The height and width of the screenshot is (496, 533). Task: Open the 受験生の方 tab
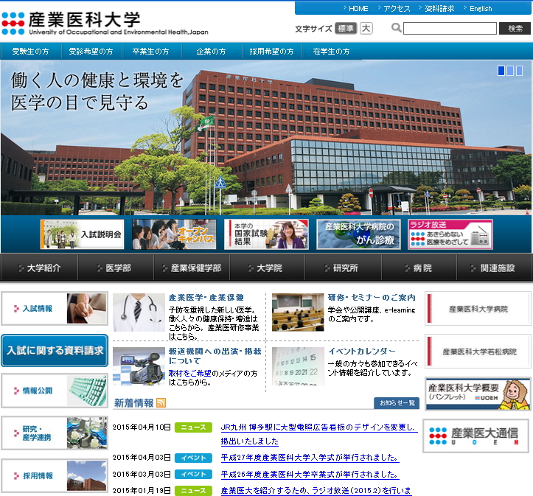pos(30,52)
